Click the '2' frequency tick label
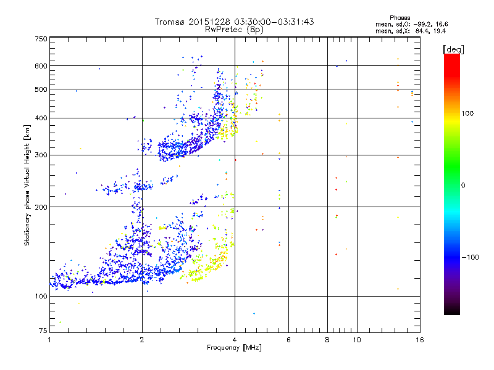 (142, 340)
